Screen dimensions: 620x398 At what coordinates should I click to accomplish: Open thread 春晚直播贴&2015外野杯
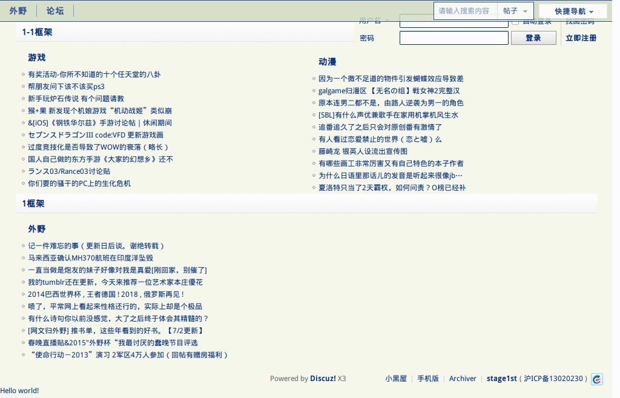point(113,343)
